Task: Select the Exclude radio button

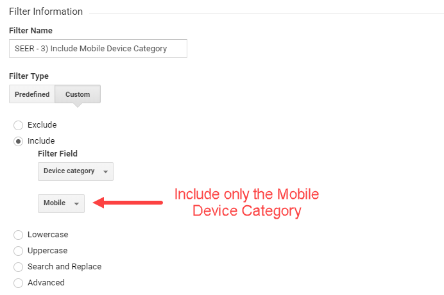Action: pyautogui.click(x=18, y=125)
